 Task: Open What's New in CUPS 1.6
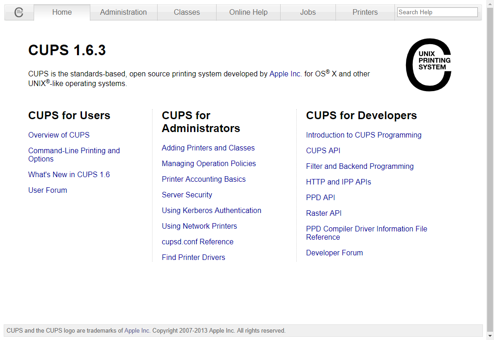coord(69,174)
